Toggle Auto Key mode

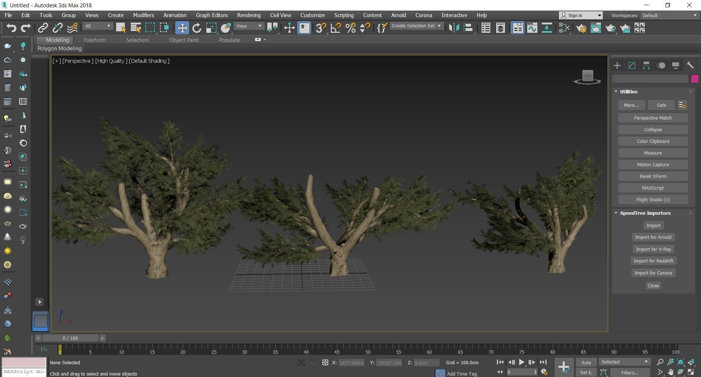[x=586, y=362]
